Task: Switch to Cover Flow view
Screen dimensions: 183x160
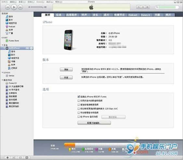Action: (x=147, y=7)
